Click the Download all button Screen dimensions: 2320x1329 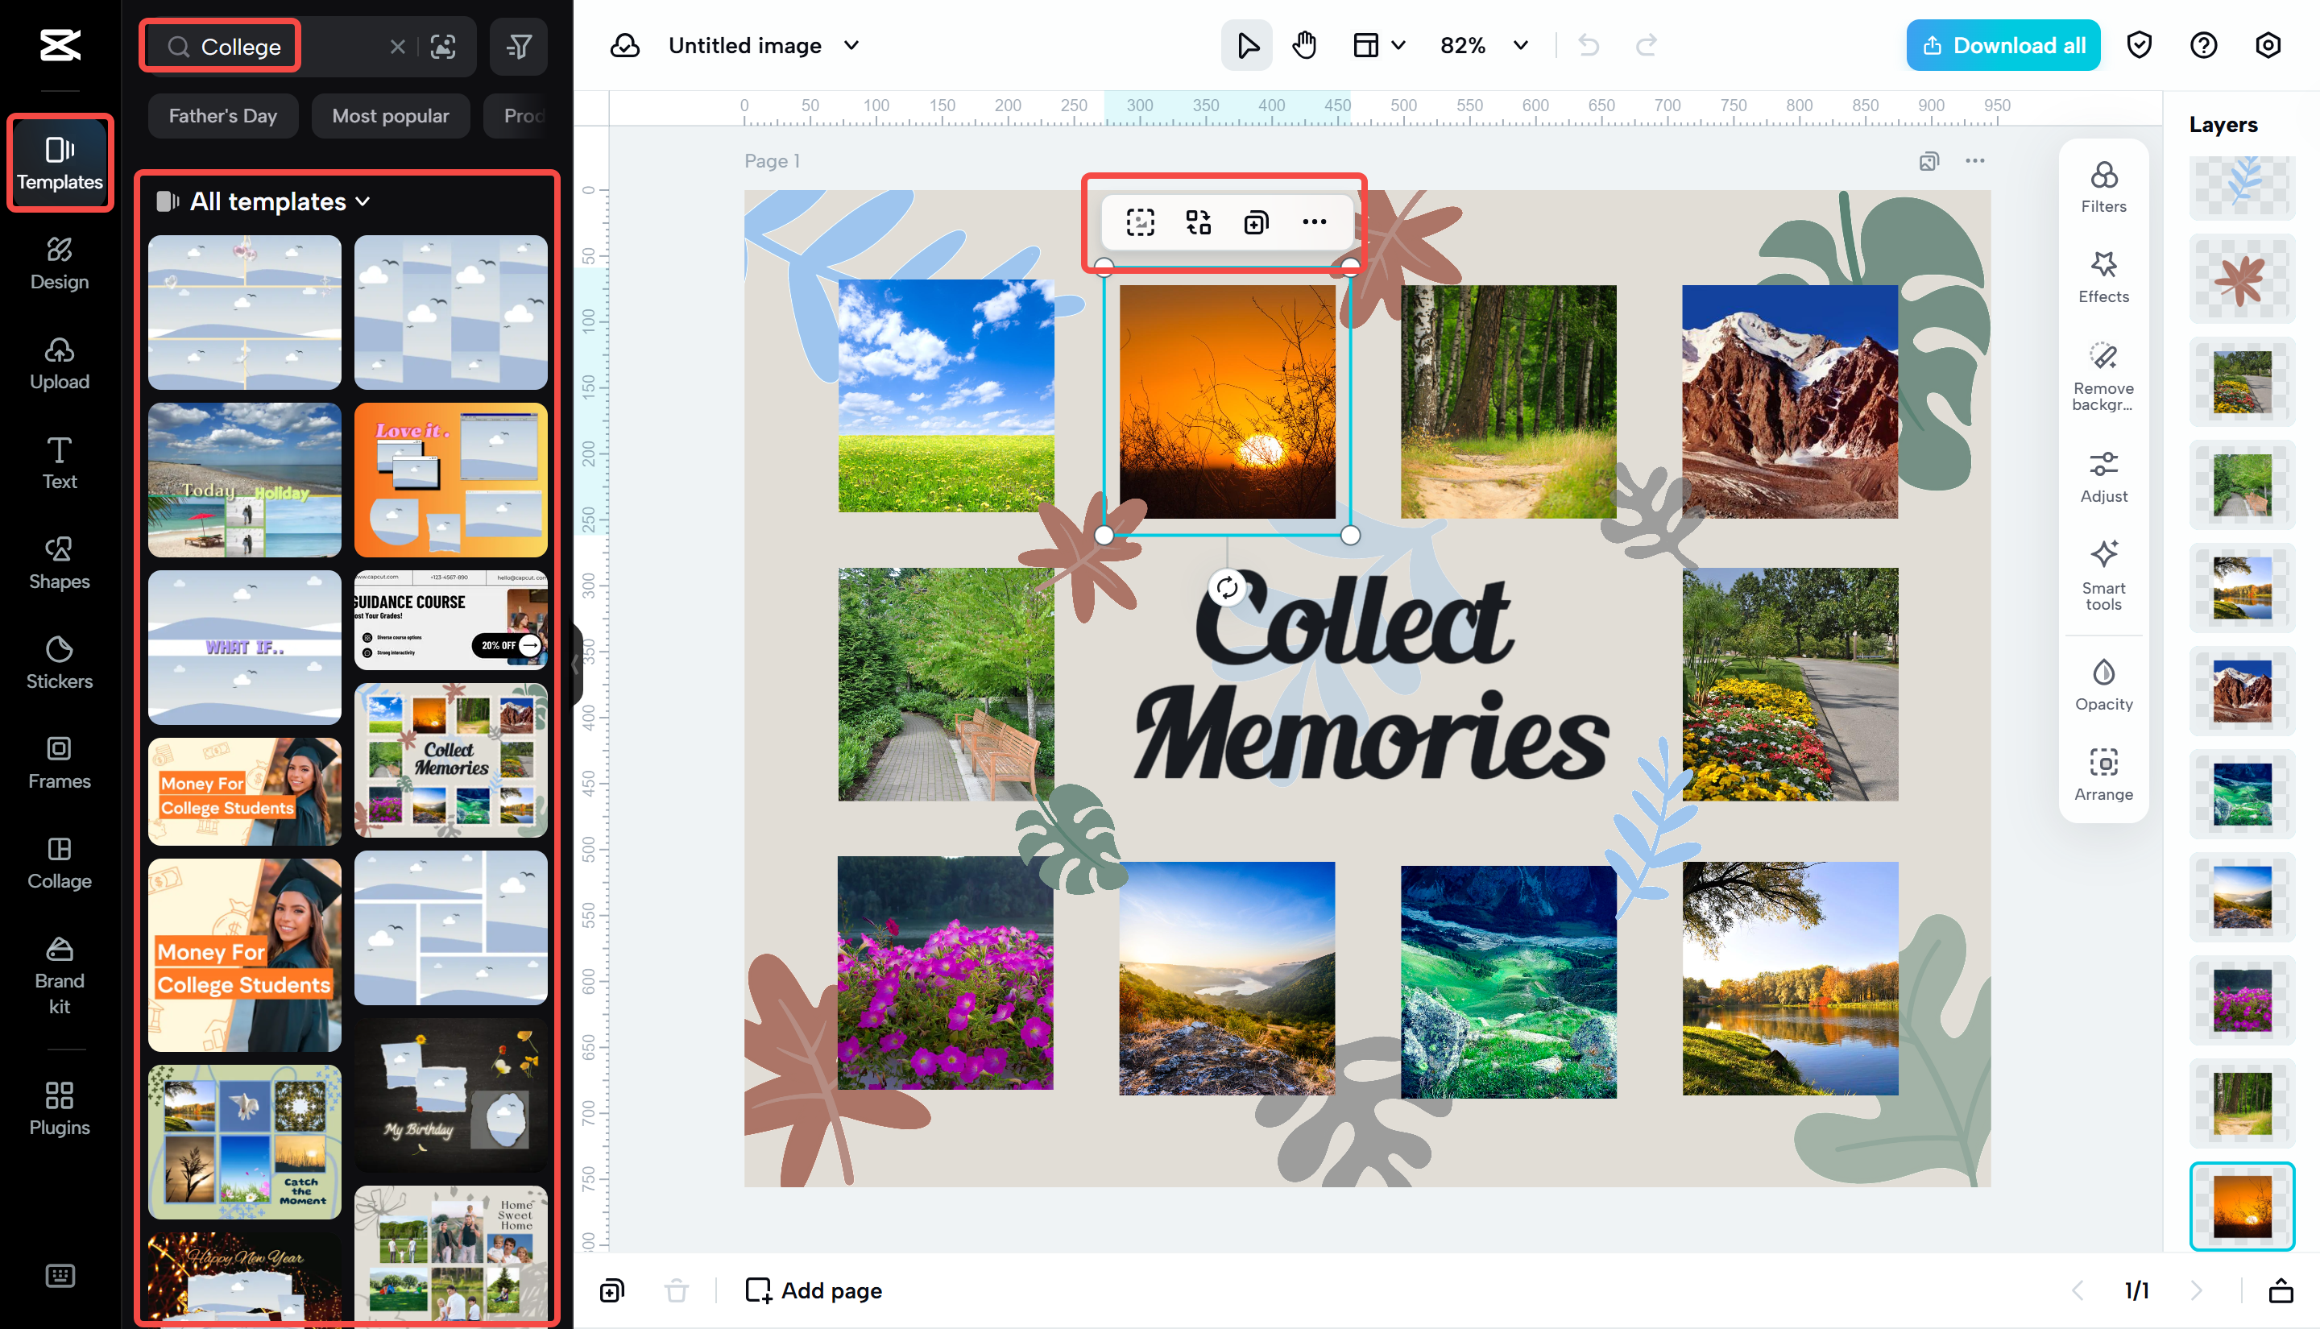(x=2003, y=45)
